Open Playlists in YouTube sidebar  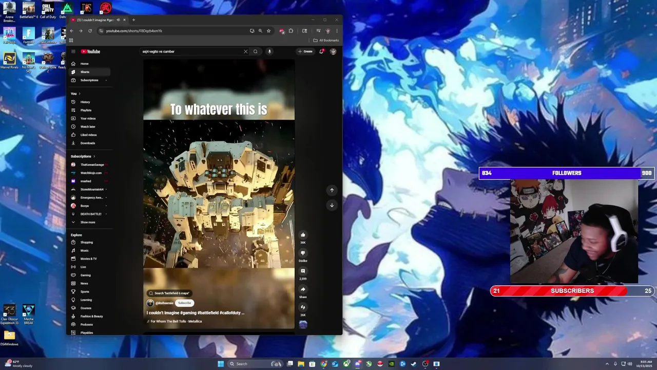[90, 110]
